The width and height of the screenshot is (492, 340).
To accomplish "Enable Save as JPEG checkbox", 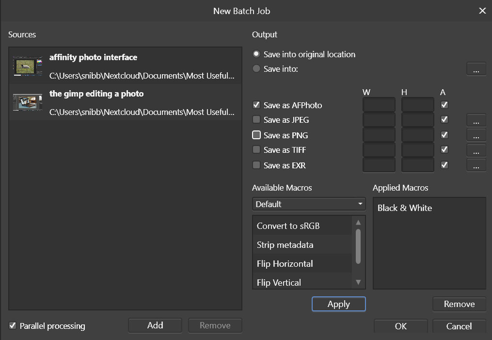I will [256, 119].
